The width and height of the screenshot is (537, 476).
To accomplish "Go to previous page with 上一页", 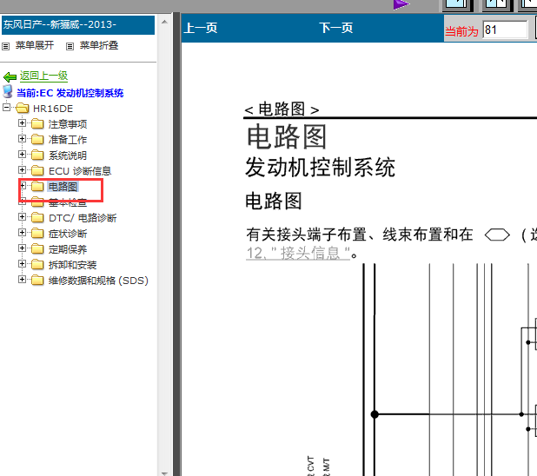I will (x=201, y=28).
